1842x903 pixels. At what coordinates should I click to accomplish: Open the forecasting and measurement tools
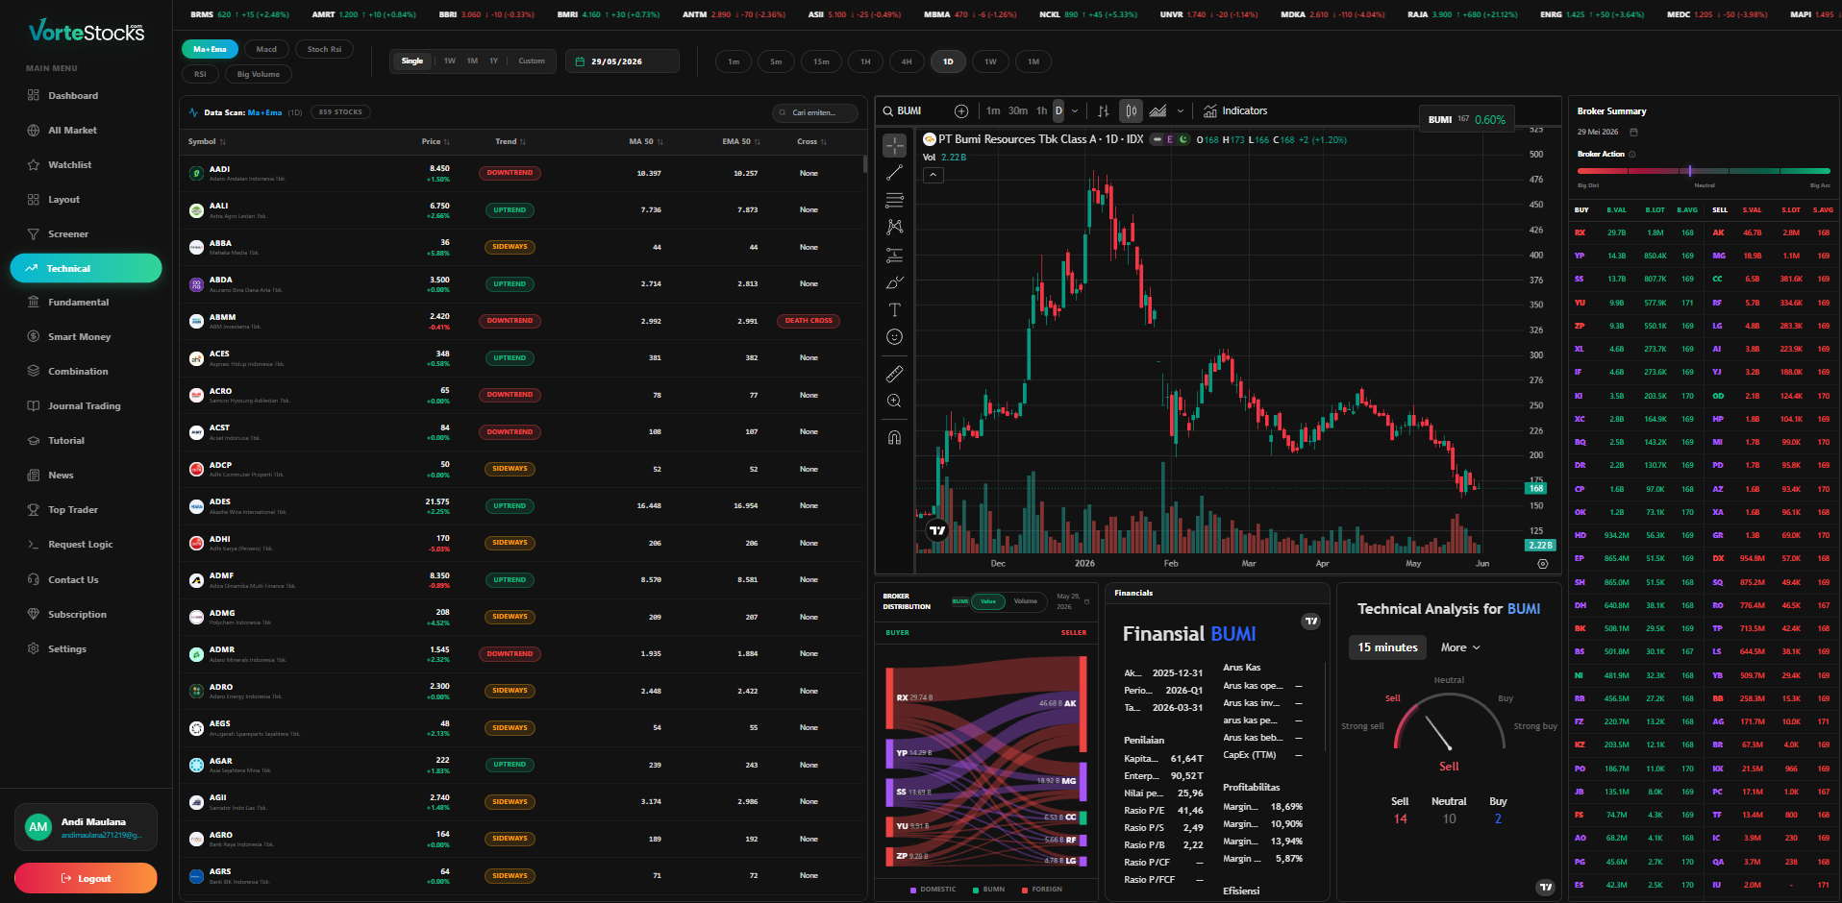[894, 256]
